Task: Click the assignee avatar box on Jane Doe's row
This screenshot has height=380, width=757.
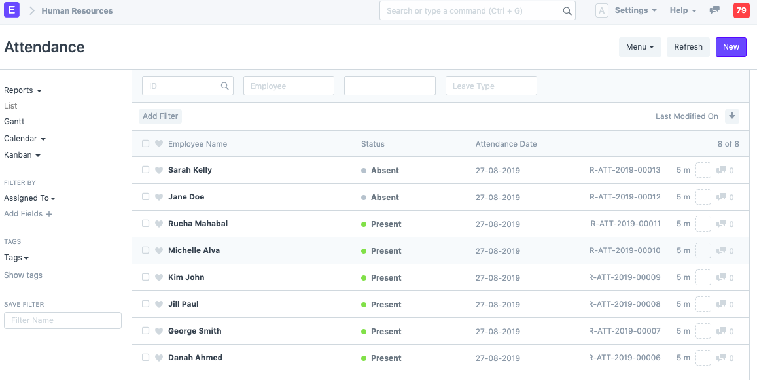Action: [x=703, y=197]
